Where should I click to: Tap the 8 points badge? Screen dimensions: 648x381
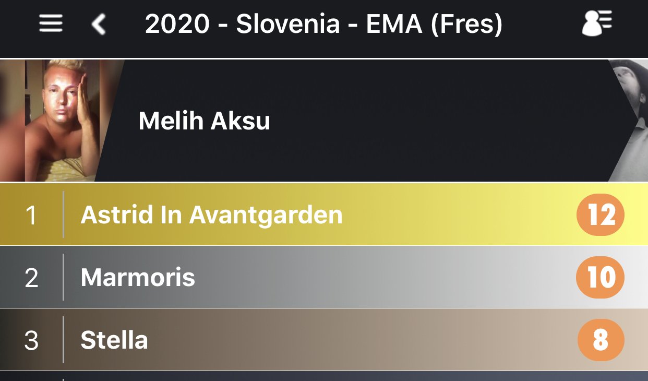pos(601,340)
